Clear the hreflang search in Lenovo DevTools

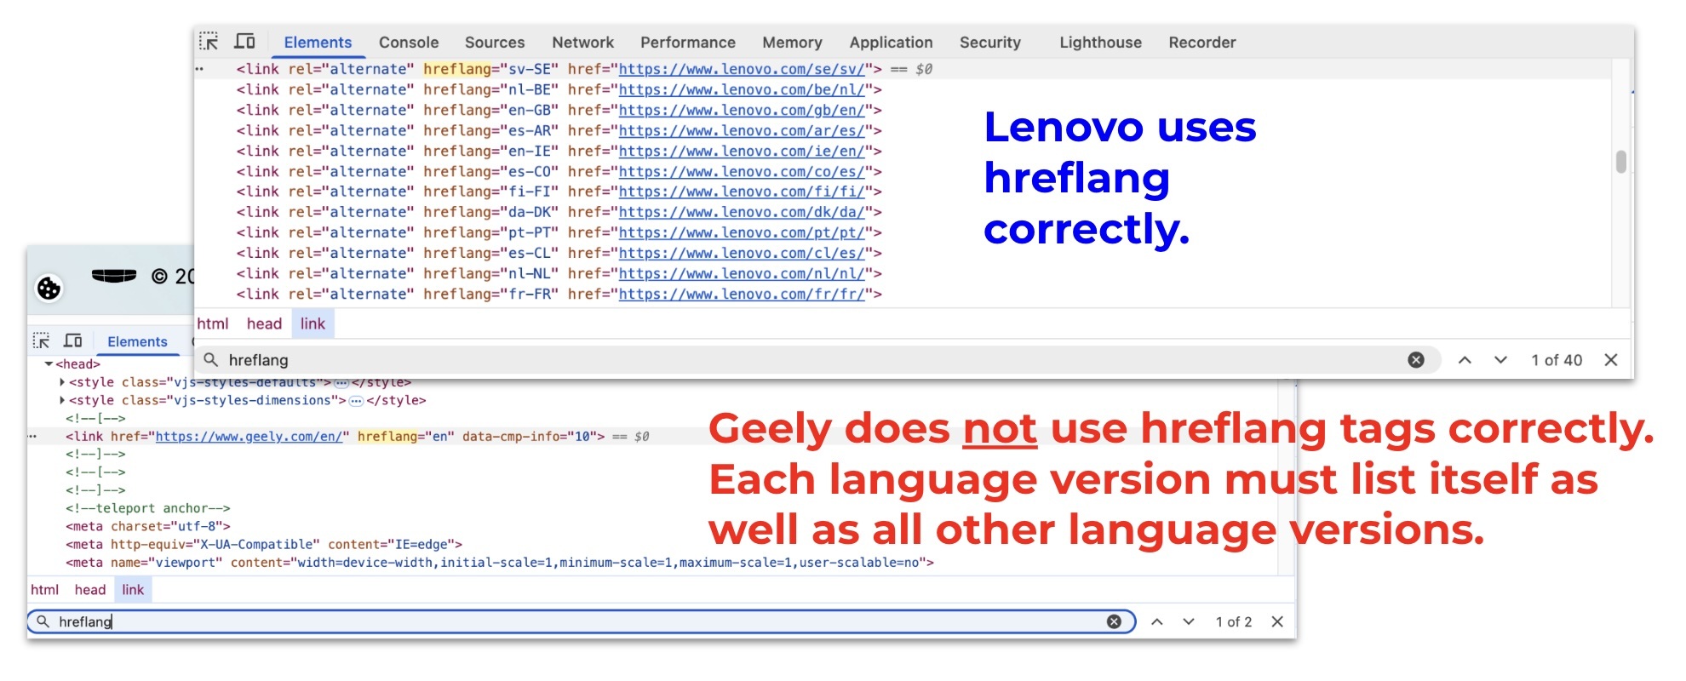coord(1416,360)
